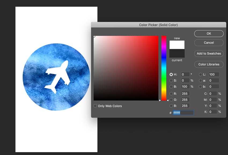The width and height of the screenshot is (228, 155).
Task: Open Color Libraries
Action: tap(209, 64)
